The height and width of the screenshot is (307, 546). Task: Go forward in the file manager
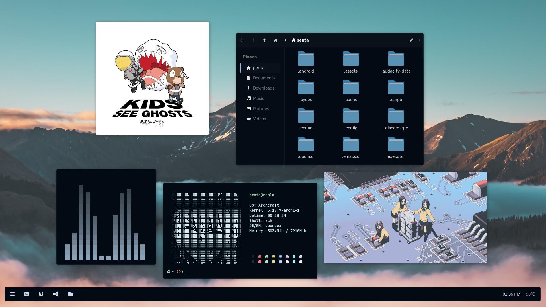[x=253, y=40]
